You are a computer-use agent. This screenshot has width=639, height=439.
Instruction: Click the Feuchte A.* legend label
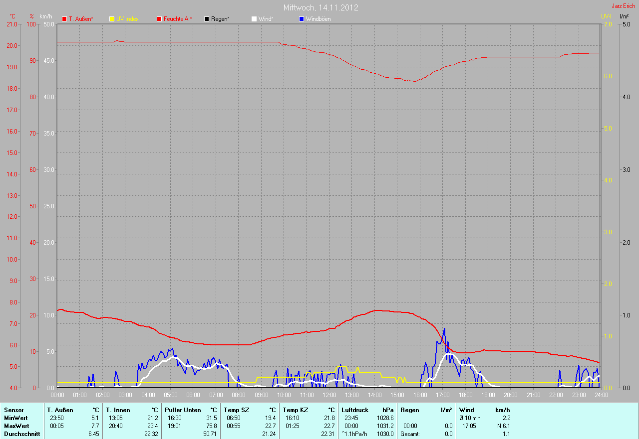(178, 19)
